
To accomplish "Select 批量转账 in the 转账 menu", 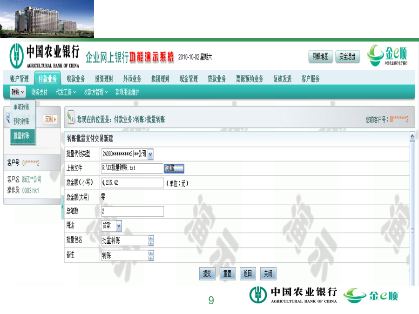I will [22, 136].
